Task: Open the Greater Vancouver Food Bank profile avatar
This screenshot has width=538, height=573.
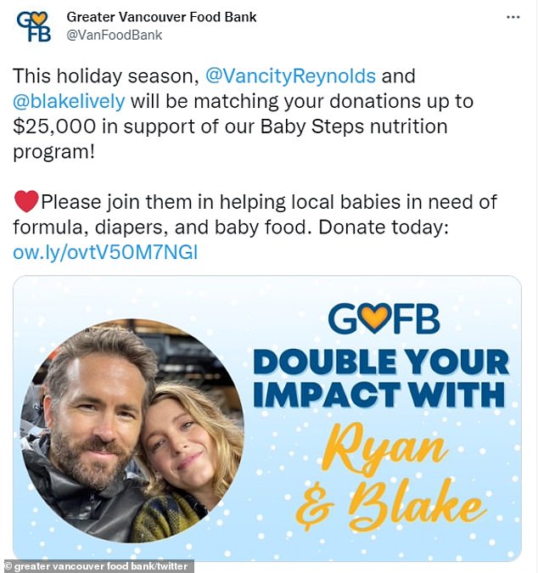Action: tap(33, 26)
